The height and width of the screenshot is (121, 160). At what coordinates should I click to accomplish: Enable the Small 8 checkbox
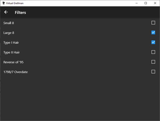(x=153, y=23)
